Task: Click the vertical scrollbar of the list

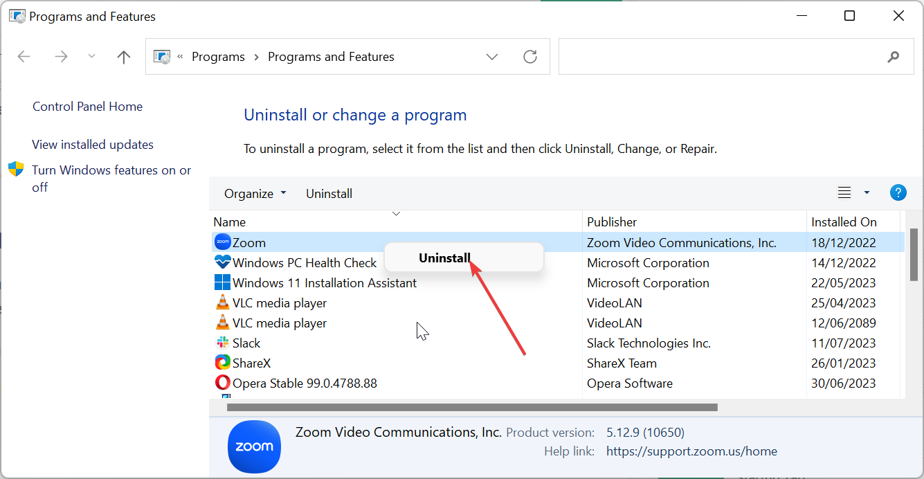Action: pos(914,254)
